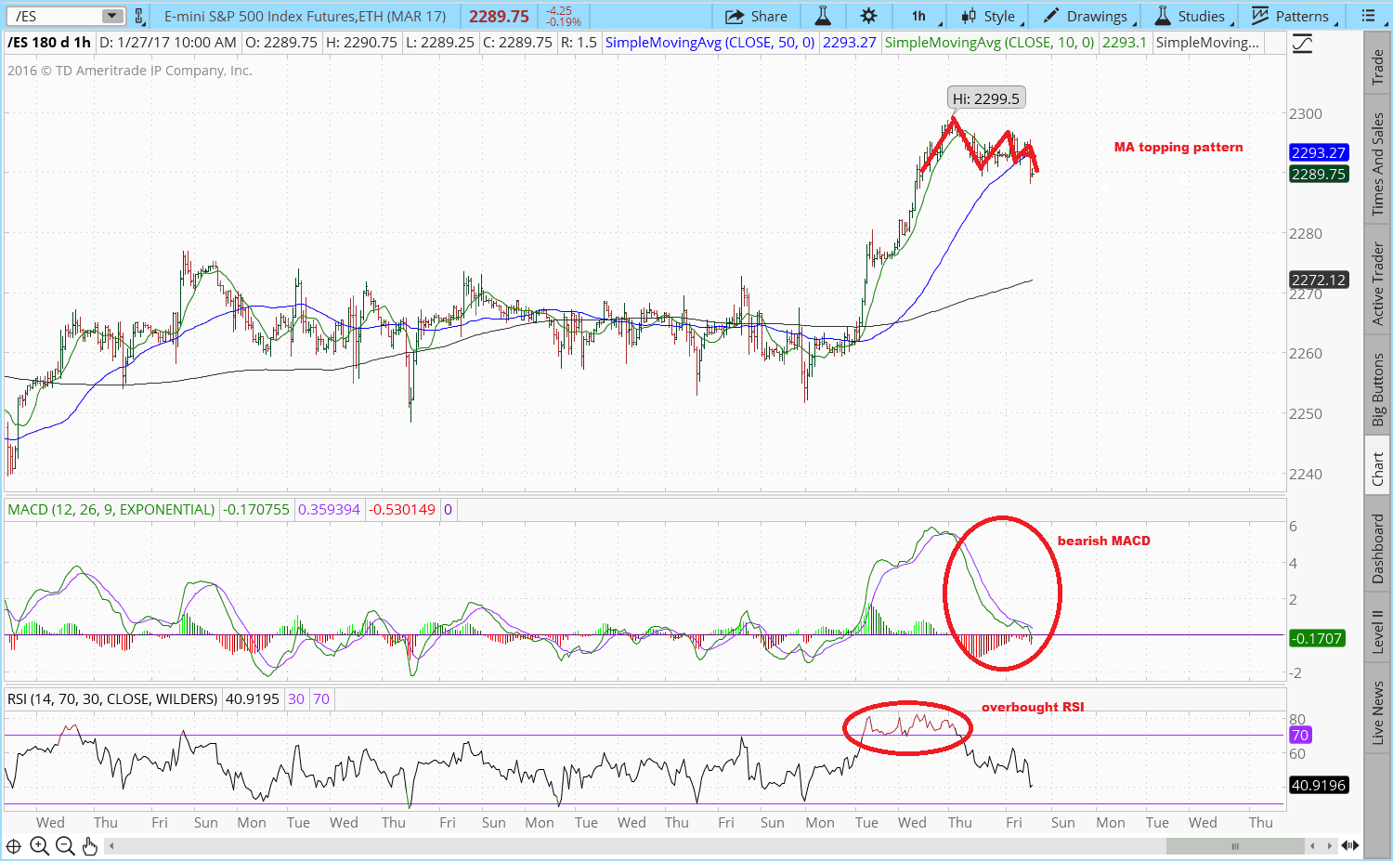Click the zoom out magnifier icon
This screenshot has height=861, width=1393.
[65, 846]
